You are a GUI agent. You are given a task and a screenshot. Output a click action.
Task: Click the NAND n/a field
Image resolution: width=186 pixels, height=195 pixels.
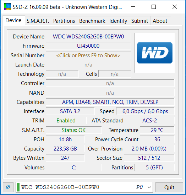pyautogui.click(x=110, y=93)
